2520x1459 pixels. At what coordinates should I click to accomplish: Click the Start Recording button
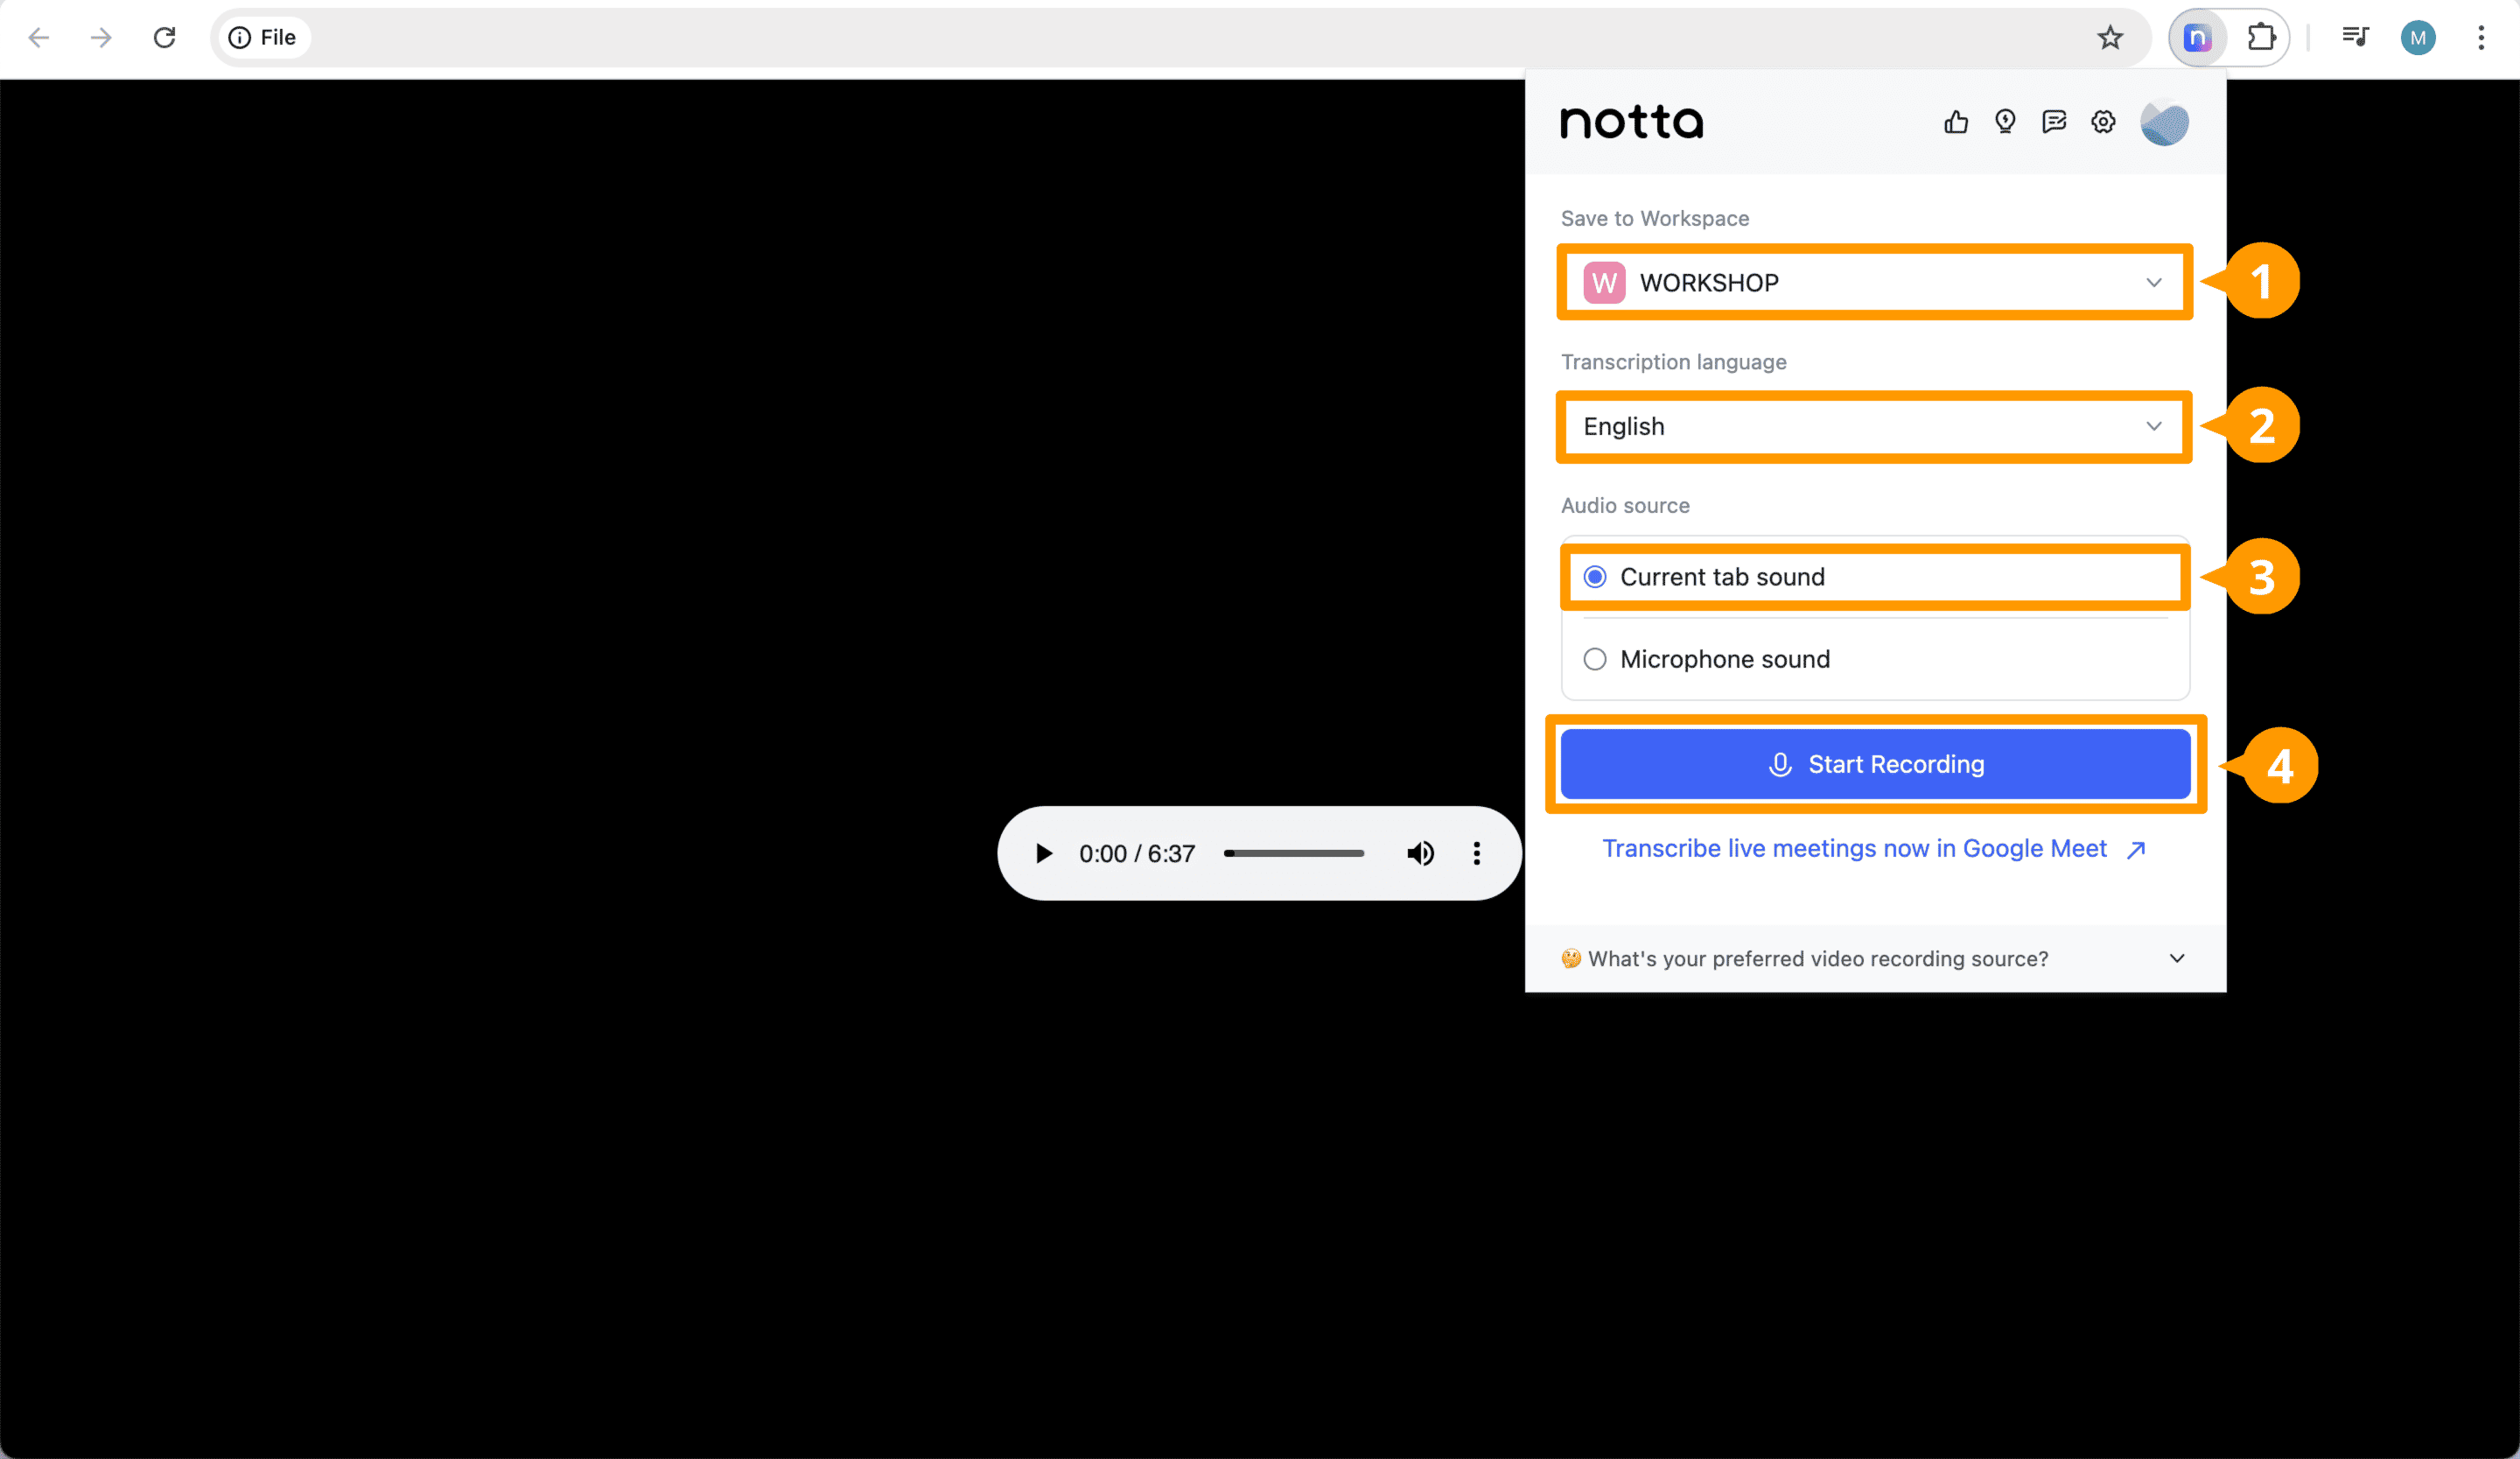tap(1875, 764)
